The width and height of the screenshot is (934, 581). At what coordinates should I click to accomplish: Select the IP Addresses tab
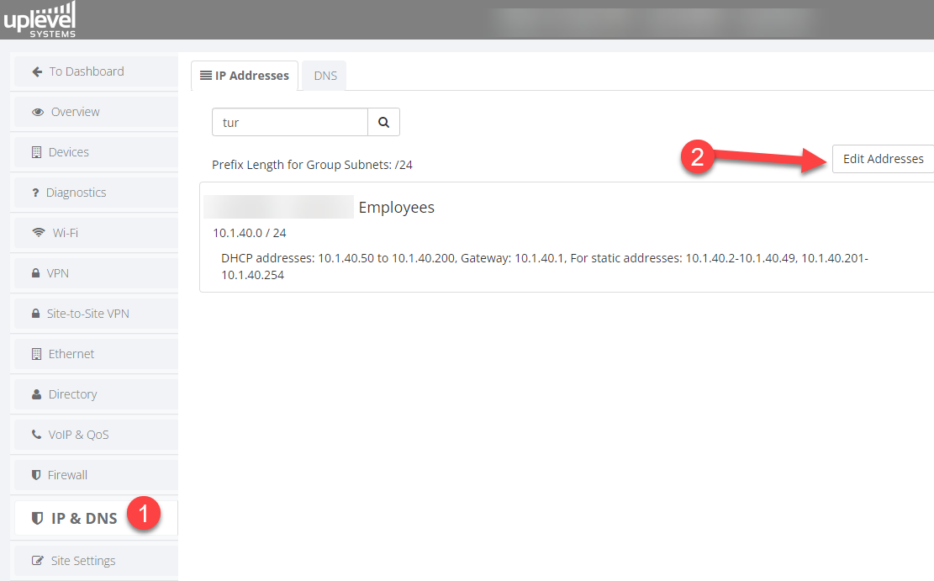point(245,76)
